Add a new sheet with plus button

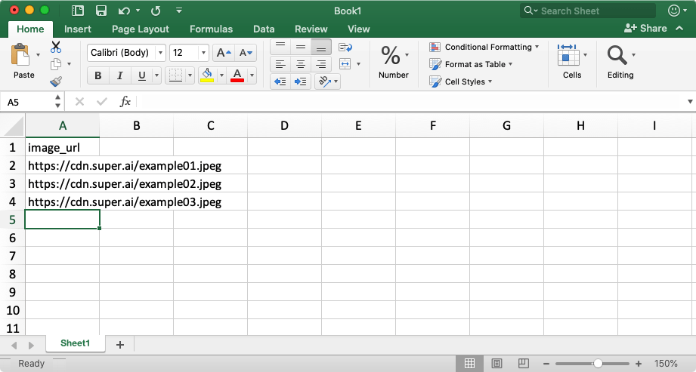[120, 345]
